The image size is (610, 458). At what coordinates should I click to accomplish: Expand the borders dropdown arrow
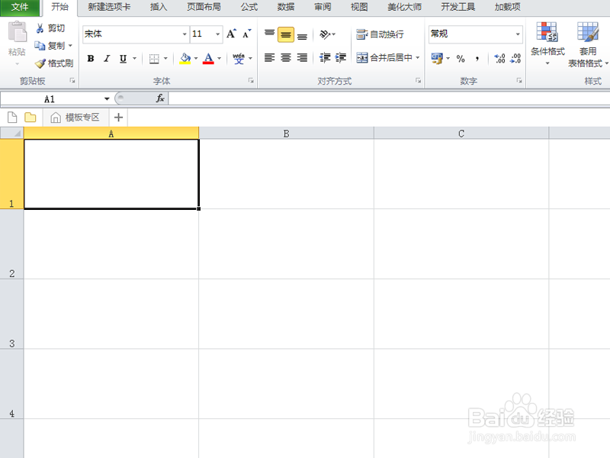click(165, 59)
